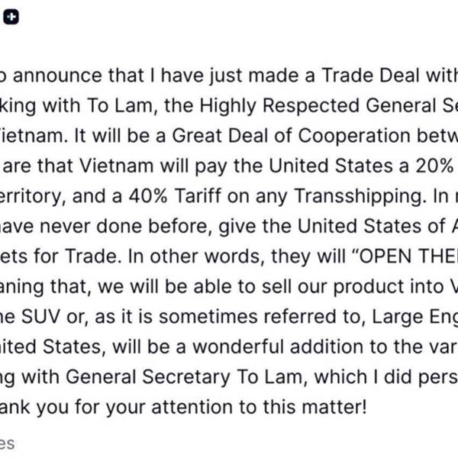
Task: Click the black Truth Social badge icon
Action: point(11,17)
